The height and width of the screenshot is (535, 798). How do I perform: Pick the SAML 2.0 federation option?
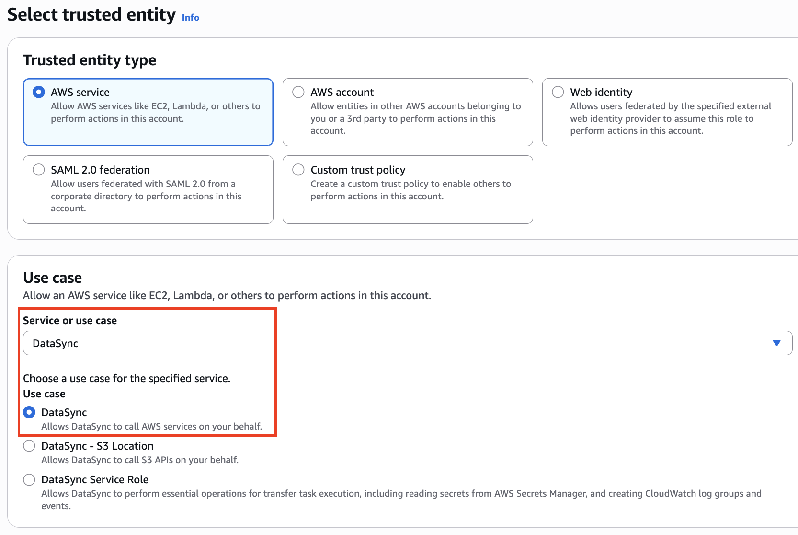39,170
